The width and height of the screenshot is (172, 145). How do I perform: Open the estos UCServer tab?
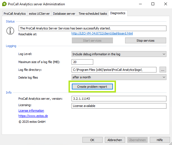point(39,14)
